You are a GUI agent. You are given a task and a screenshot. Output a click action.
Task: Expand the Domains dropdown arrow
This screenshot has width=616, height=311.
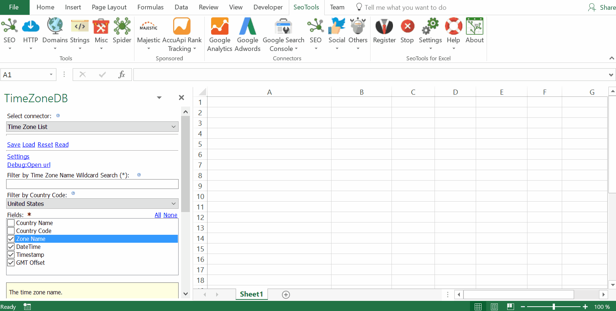coord(55,48)
